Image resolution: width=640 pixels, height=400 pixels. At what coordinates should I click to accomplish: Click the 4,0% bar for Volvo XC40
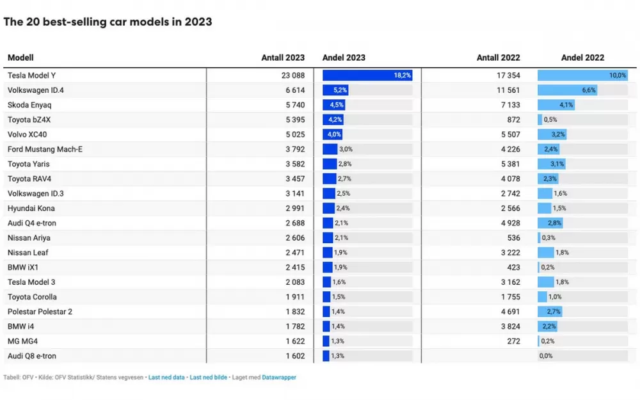333,134
